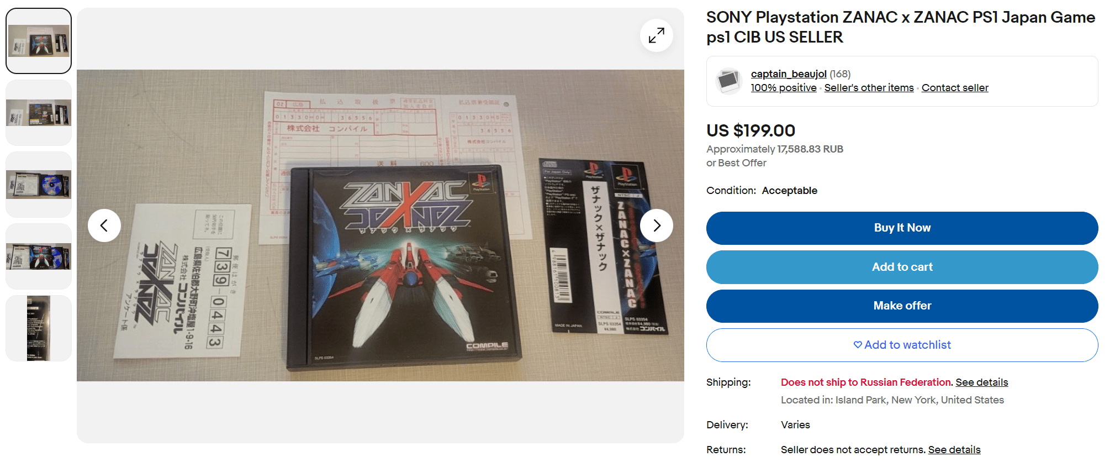The height and width of the screenshot is (467, 1115).
Task: Select fifth thumbnail of spine card
Action: point(39,328)
